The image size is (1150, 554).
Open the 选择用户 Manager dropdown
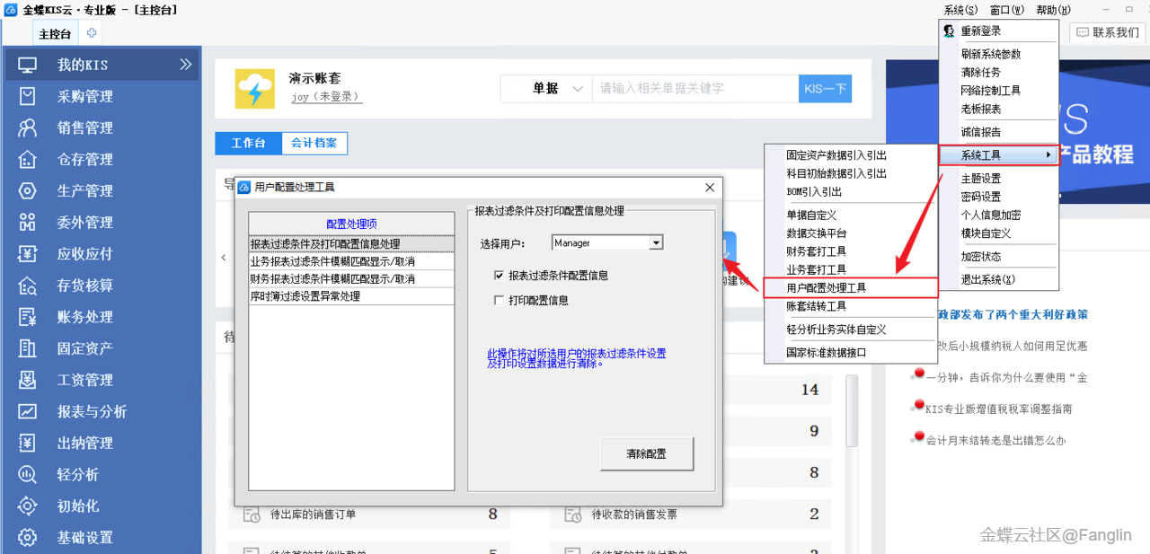click(656, 242)
